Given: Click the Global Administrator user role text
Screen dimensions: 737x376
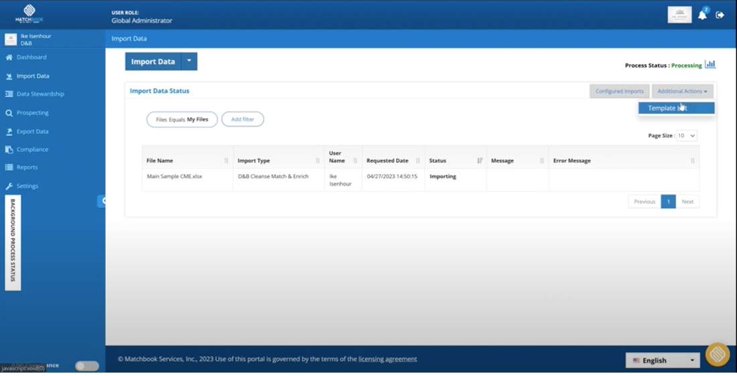Looking at the screenshot, I should (x=141, y=21).
